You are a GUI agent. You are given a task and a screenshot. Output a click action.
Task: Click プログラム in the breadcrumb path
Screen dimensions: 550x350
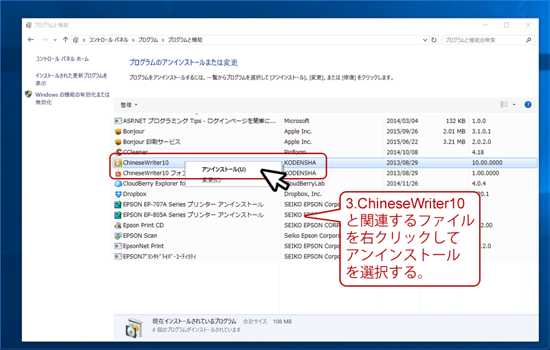(148, 40)
